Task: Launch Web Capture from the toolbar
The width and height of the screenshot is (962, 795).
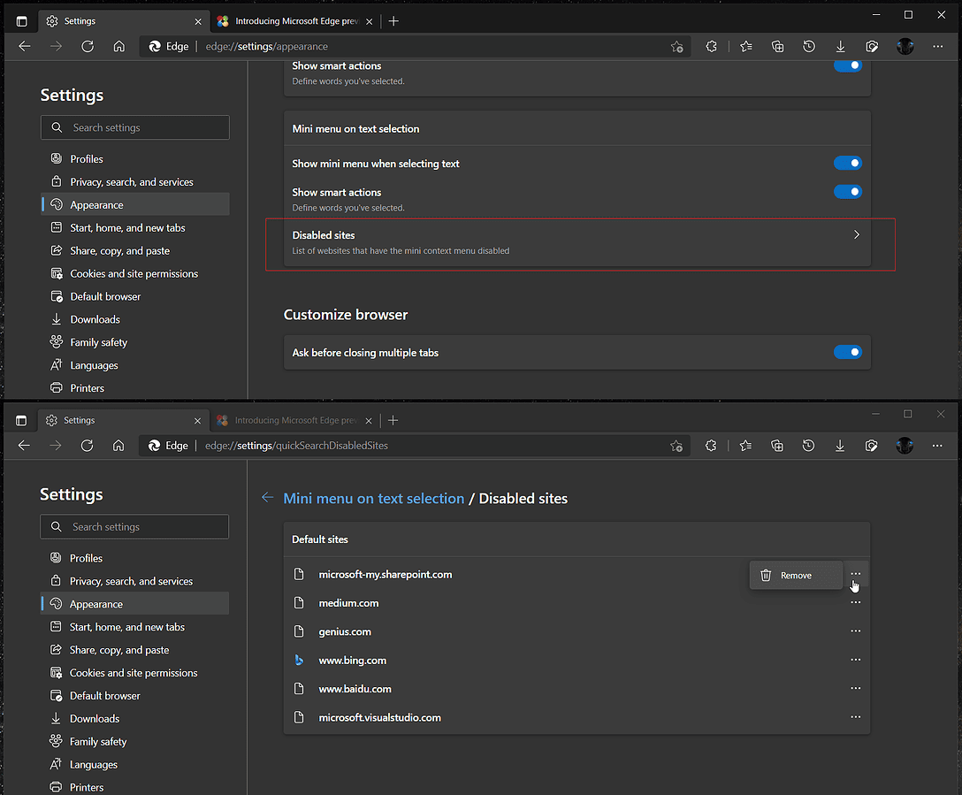Action: pyautogui.click(x=872, y=46)
